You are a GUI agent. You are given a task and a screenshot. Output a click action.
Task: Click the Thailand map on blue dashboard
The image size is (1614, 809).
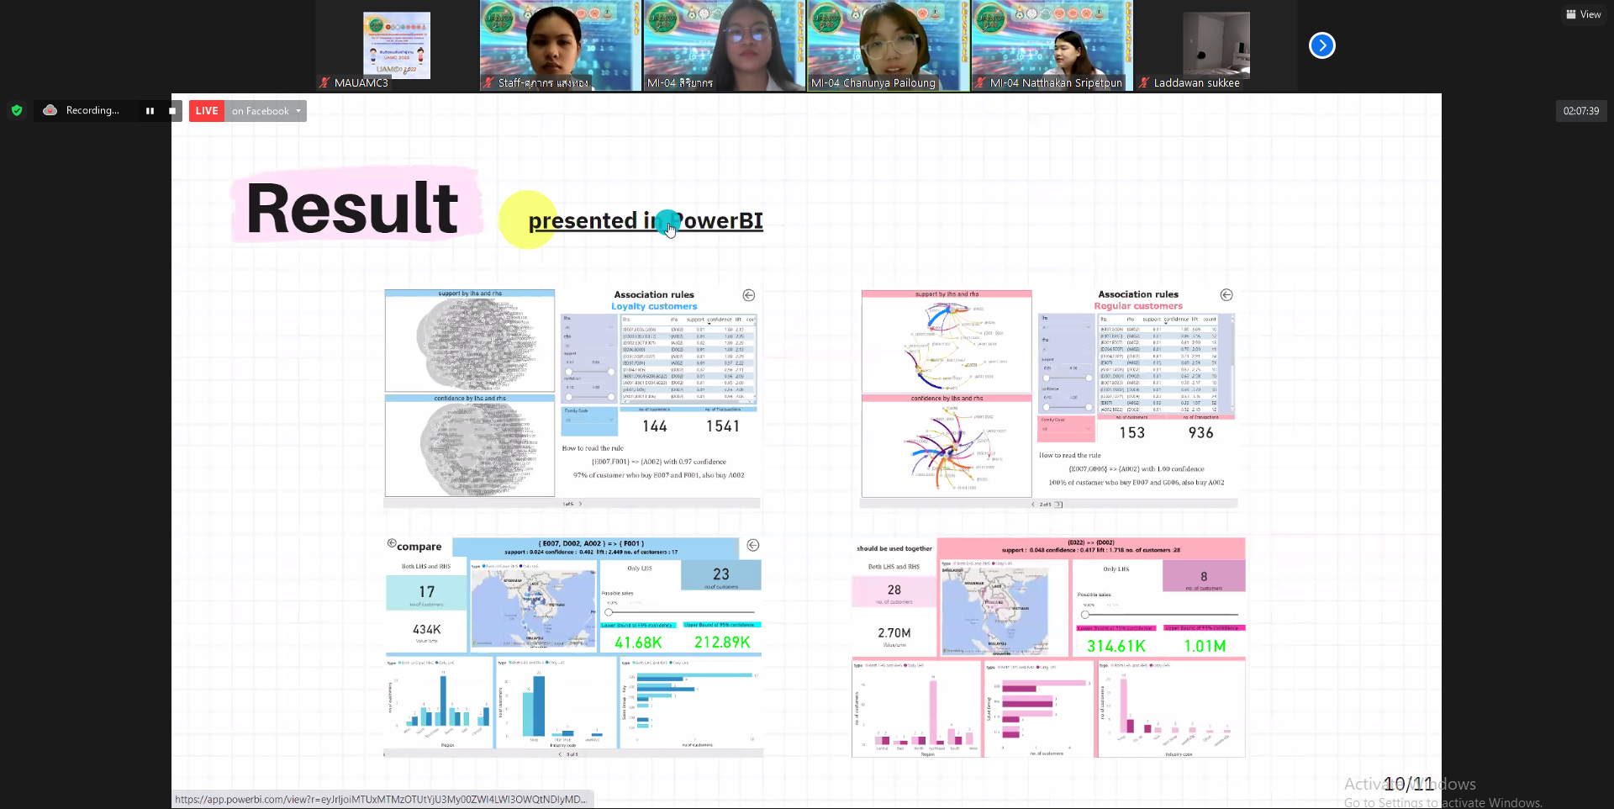coord(533,607)
